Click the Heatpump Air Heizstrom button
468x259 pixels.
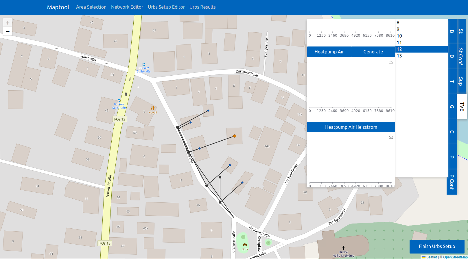coord(351,127)
